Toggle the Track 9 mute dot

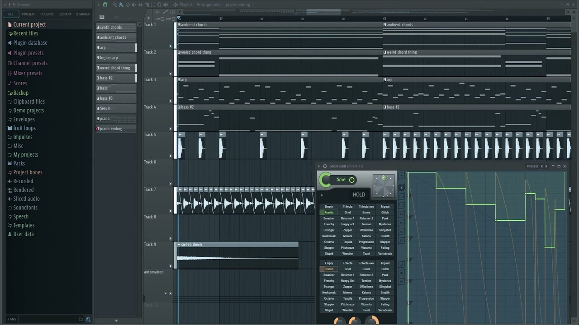(x=171, y=266)
